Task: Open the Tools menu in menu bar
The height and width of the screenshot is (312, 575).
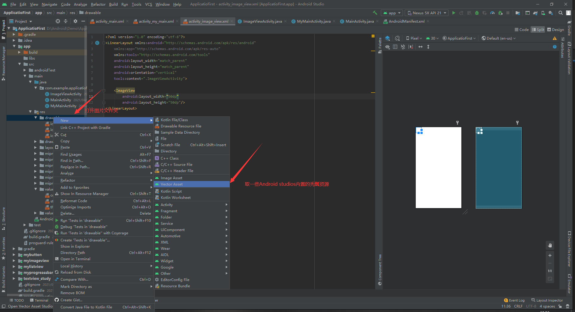Action: (136, 4)
